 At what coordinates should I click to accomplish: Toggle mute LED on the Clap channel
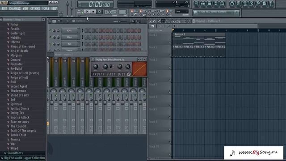point(50,37)
